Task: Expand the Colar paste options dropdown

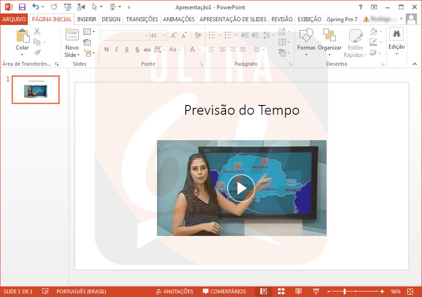Action: (x=22, y=56)
